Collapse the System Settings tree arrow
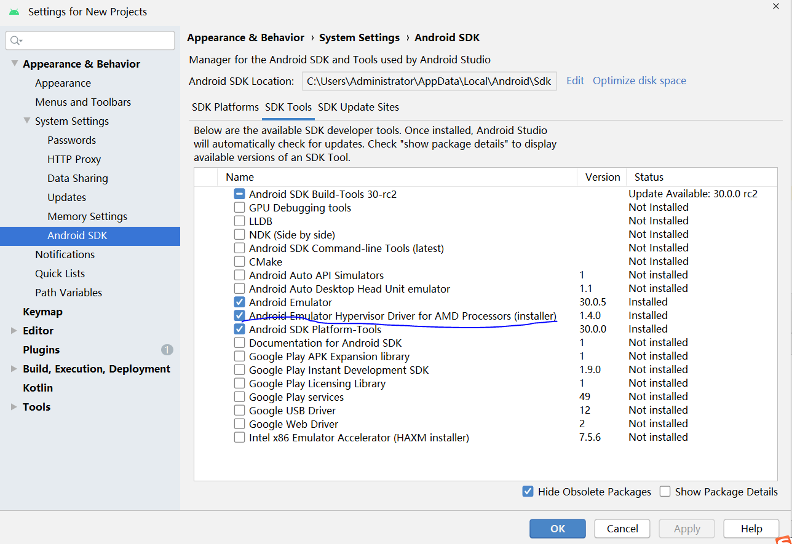792x544 pixels. tap(26, 120)
